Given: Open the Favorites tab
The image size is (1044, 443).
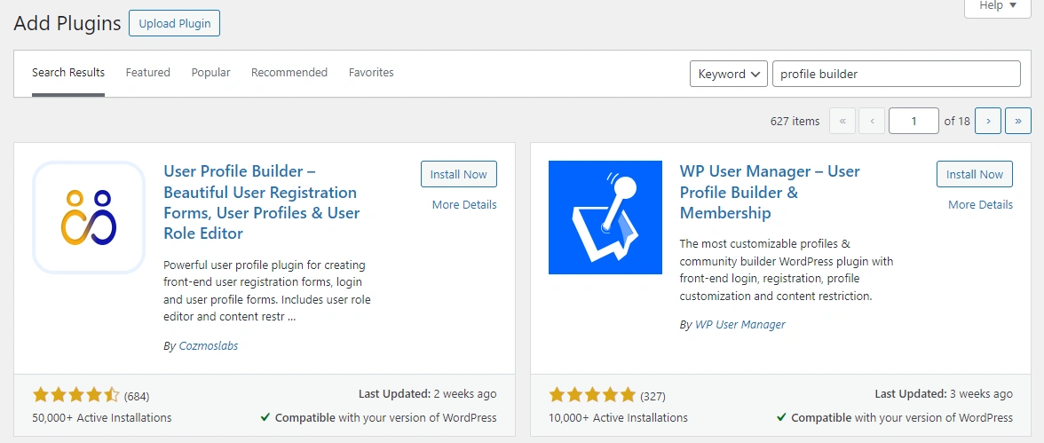Looking at the screenshot, I should click(371, 73).
